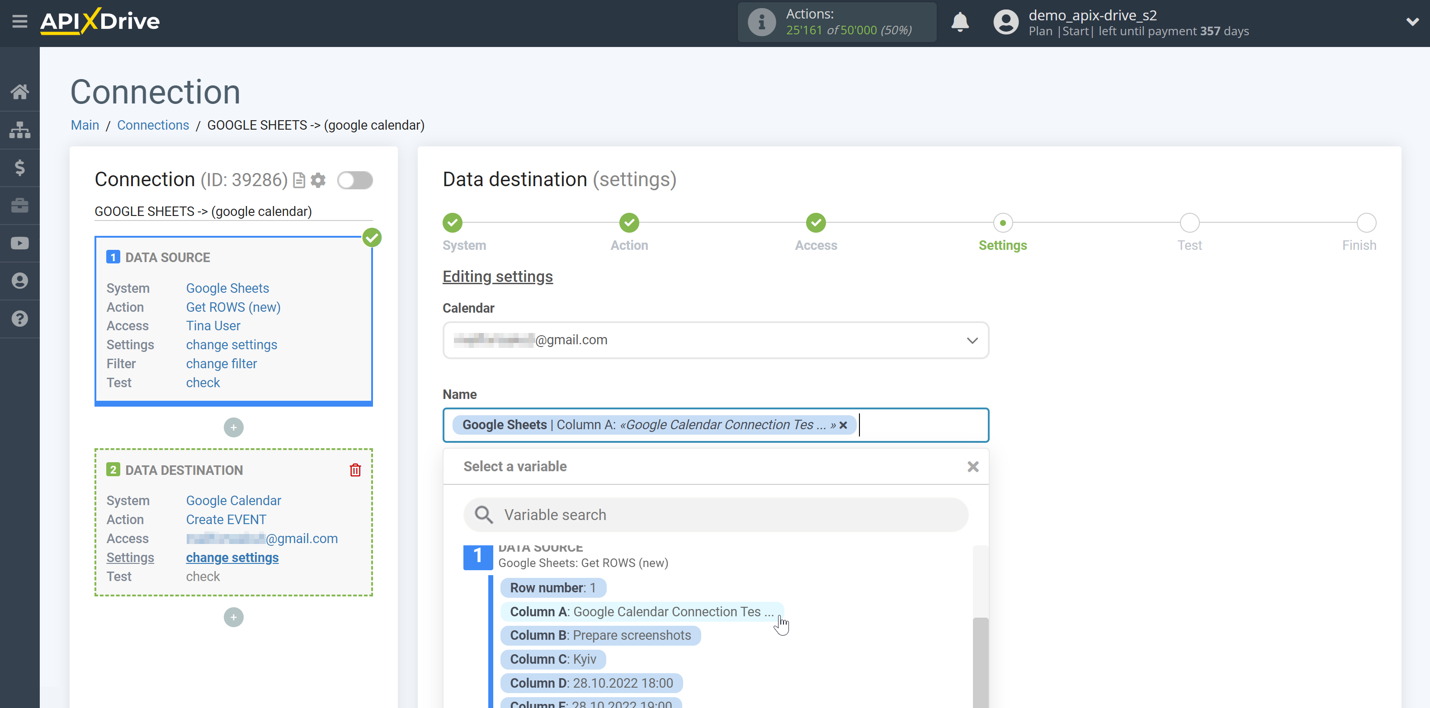
Task: Select the Column A variable
Action: pyautogui.click(x=642, y=611)
